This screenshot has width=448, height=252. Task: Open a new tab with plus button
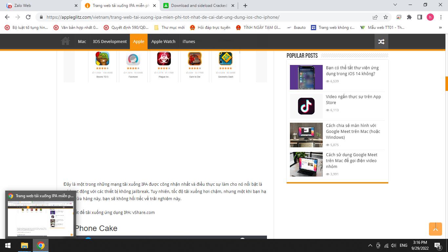point(245,6)
